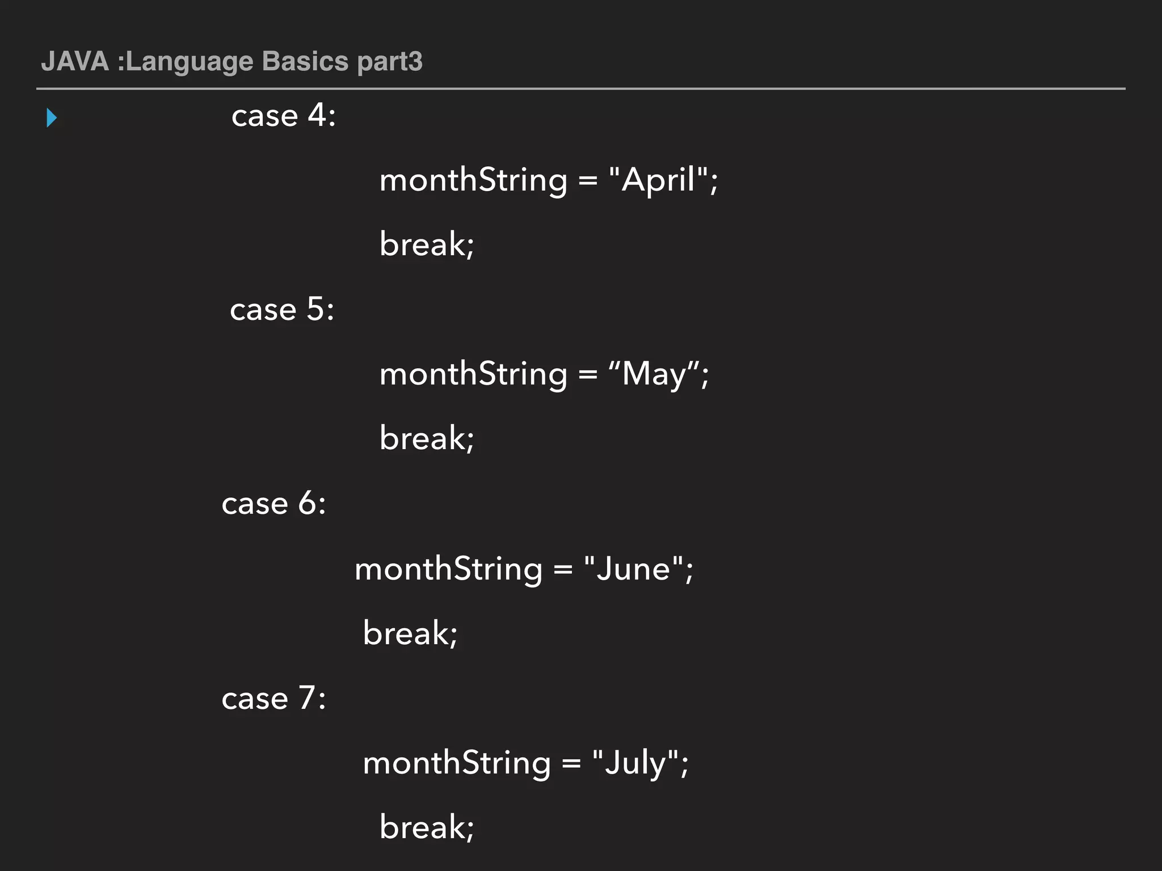The width and height of the screenshot is (1162, 871).
Task: Click the blue triangle bullet marker
Action: click(x=52, y=118)
